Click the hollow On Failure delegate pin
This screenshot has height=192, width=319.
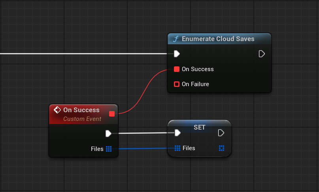tap(177, 84)
